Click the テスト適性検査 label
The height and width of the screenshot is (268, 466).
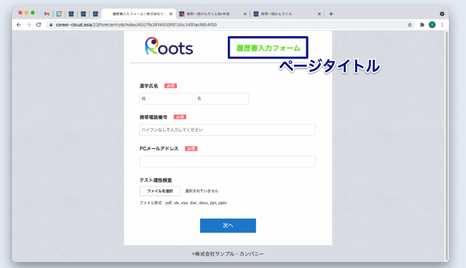[156, 180]
